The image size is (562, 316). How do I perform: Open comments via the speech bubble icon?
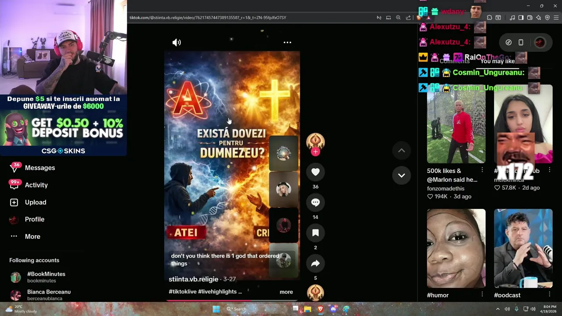pos(315,202)
